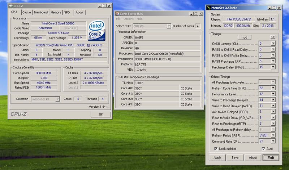Click the Level 2 cache value 2 x 4096 KBytes
The height and width of the screenshot is (170, 289).
[x=94, y=83]
